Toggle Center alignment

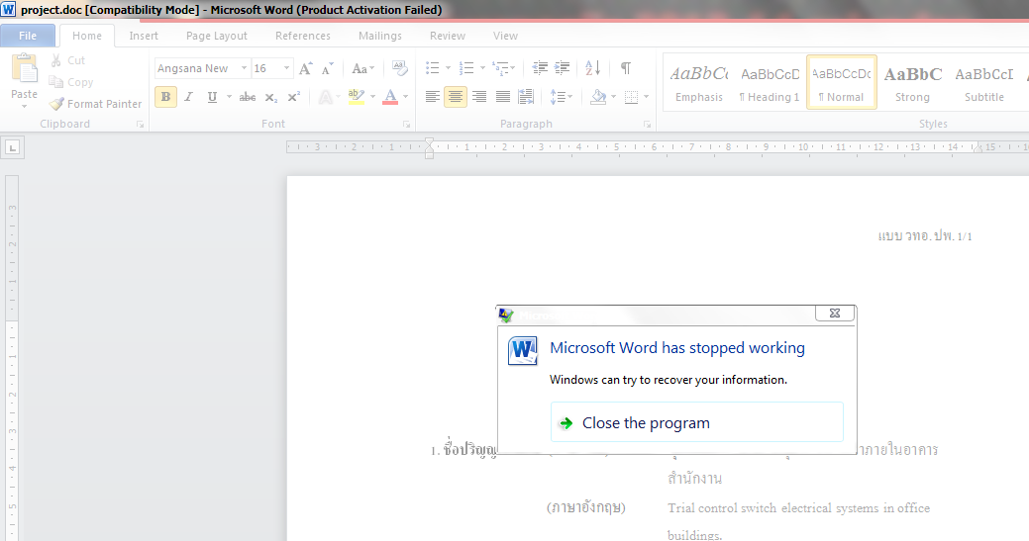[456, 97]
